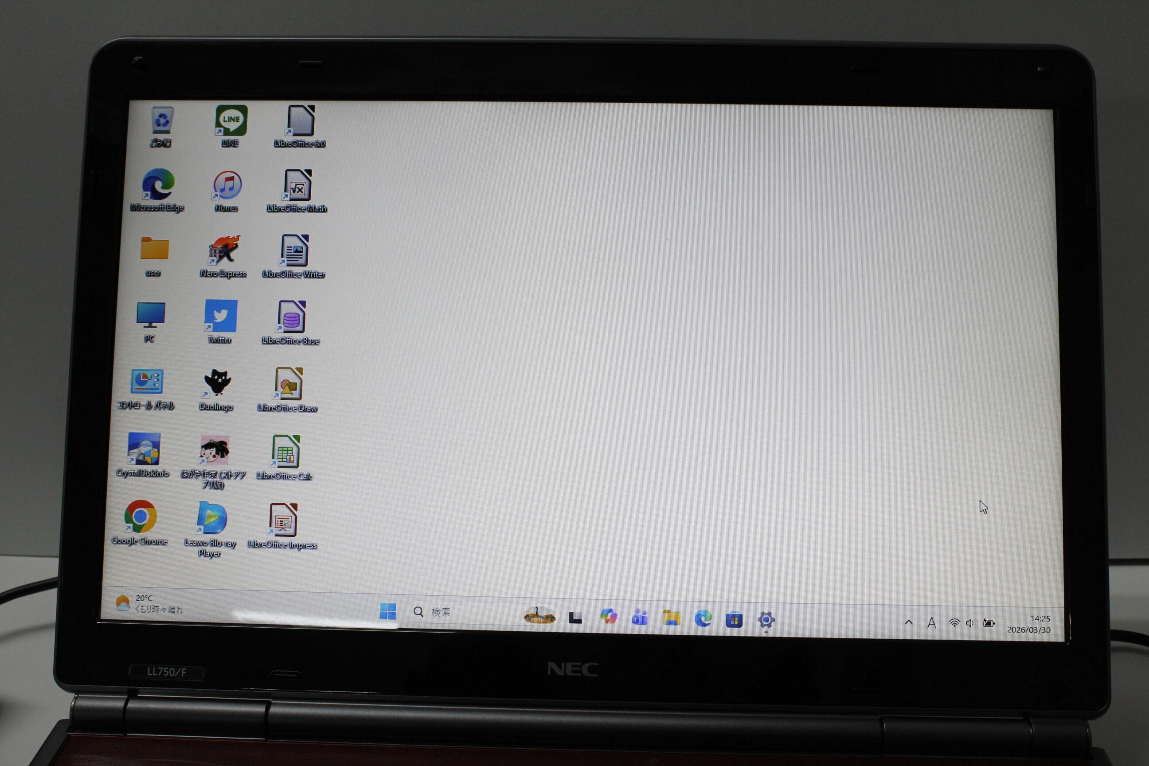Open the Microsoft Store taskbar icon
This screenshot has height=766, width=1149.
pyautogui.click(x=734, y=620)
